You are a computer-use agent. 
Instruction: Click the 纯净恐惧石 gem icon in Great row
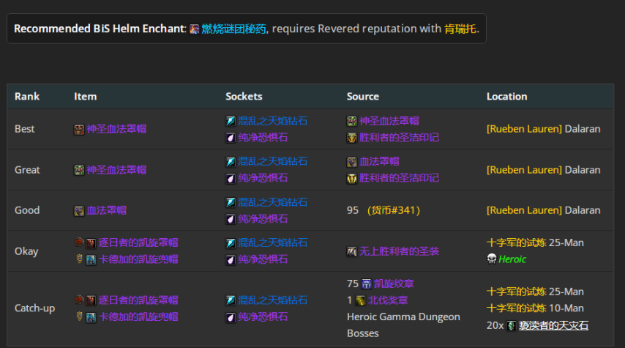[x=231, y=178]
